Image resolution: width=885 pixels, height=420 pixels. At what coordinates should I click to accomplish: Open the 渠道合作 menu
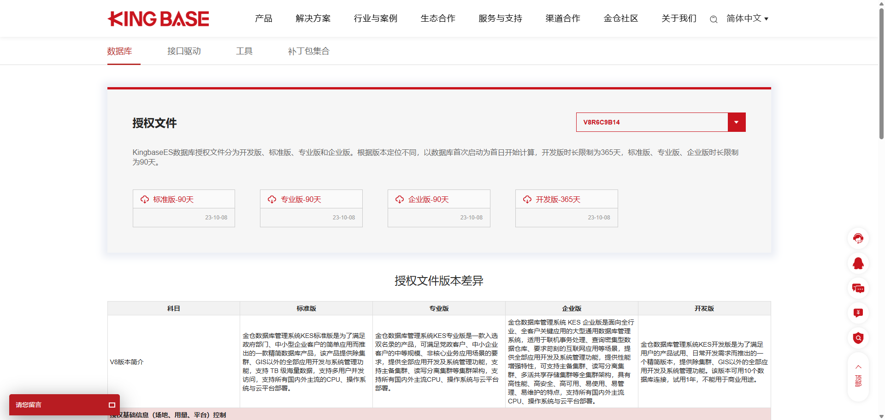(x=563, y=18)
